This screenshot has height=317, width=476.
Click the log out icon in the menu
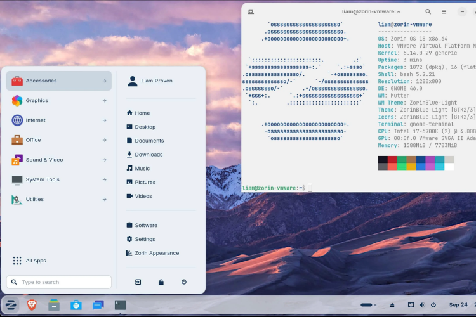point(138,282)
